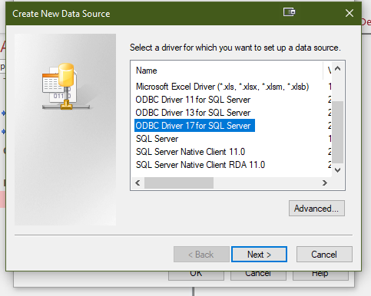Click Help in the background window
Screen dimensions: 371x296
point(320,275)
